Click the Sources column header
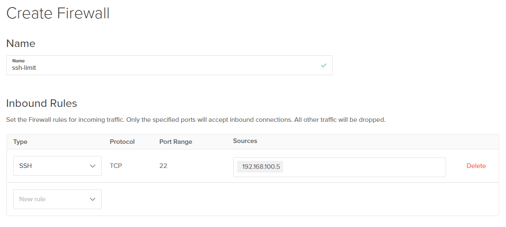506x227 pixels. (245, 141)
